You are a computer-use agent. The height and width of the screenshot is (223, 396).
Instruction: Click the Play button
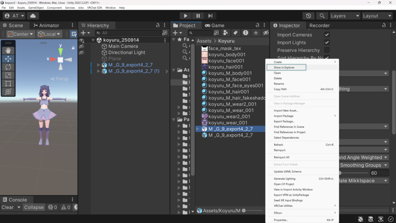(185, 15)
